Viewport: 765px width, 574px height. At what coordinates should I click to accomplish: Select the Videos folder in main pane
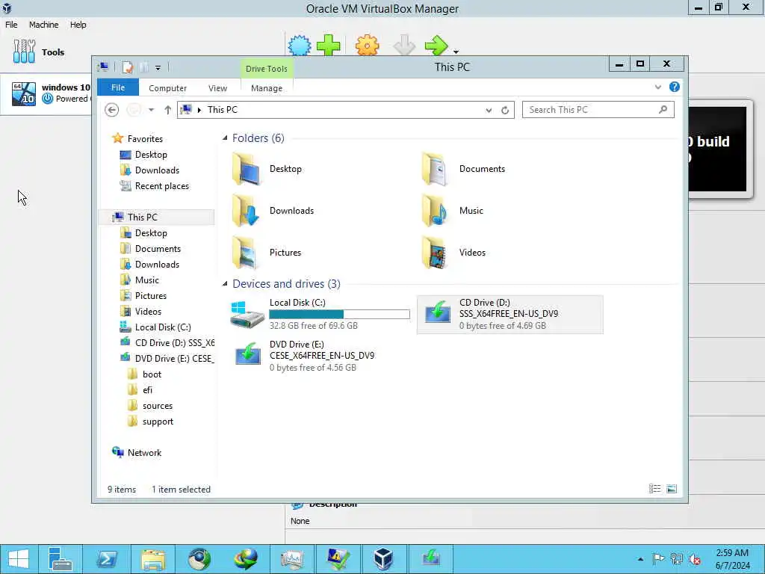tap(453, 253)
